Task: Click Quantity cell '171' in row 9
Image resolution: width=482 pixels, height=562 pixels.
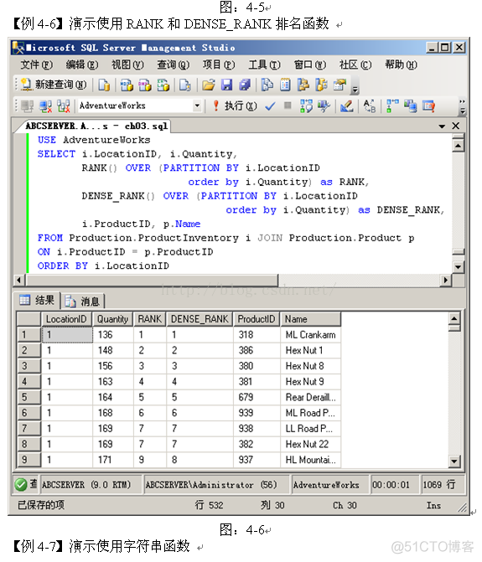Action: (113, 460)
